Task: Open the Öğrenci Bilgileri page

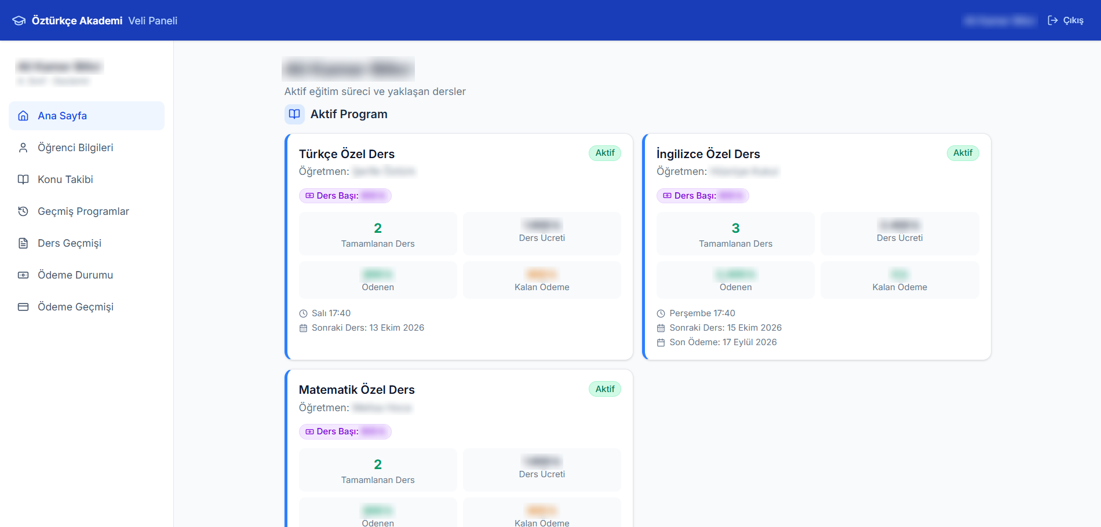Action: pyautogui.click(x=86, y=148)
